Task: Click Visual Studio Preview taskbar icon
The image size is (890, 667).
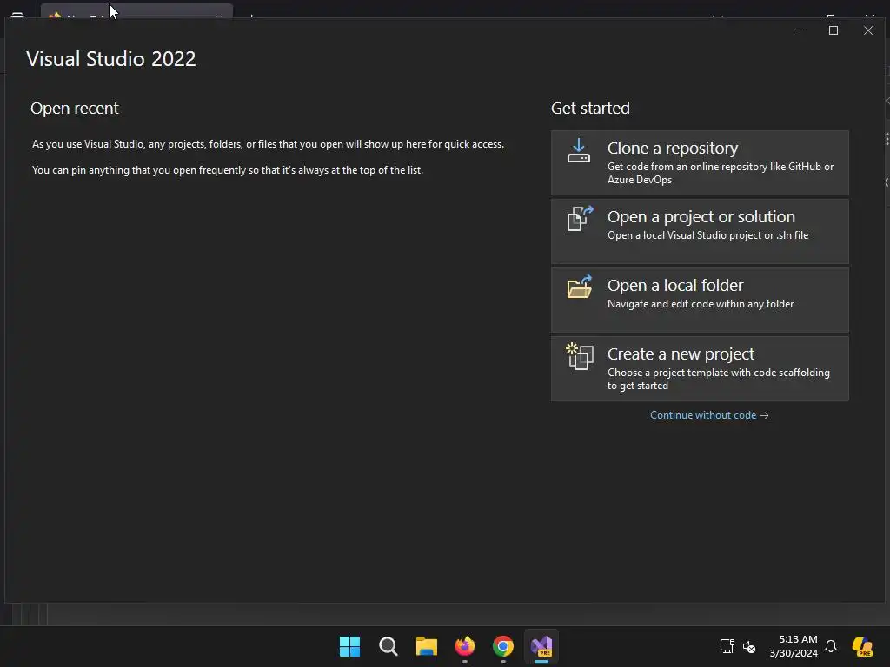Action: click(x=541, y=646)
